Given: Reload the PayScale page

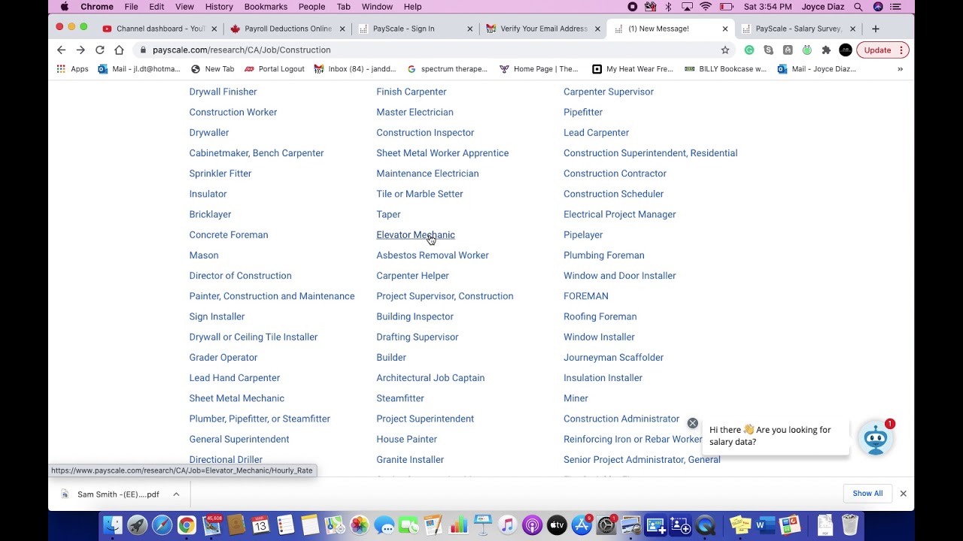Looking at the screenshot, I should pos(99,50).
